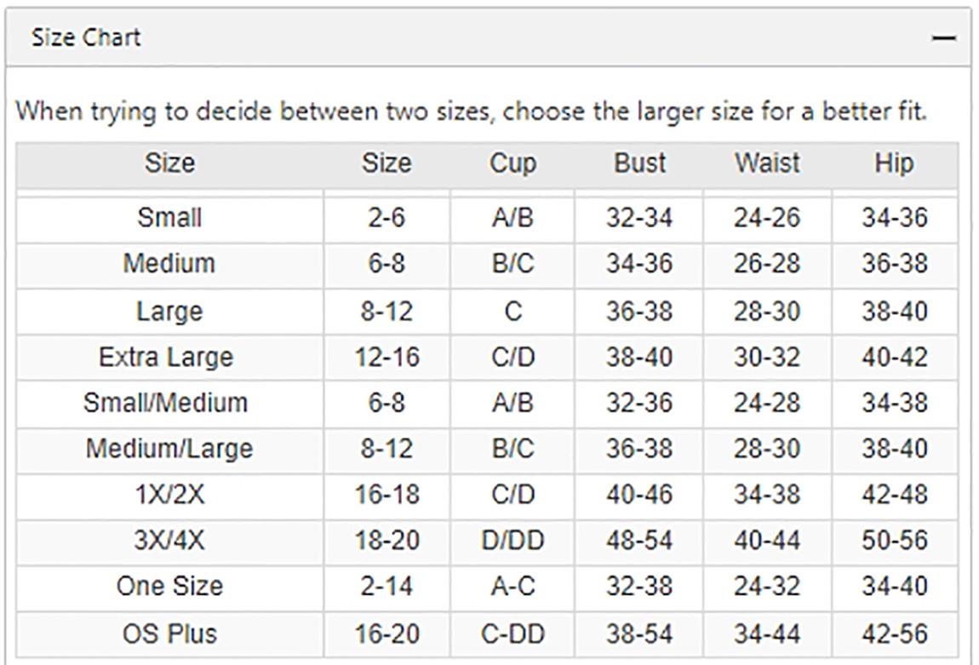Click the sizing advice sentence text

pos(472,112)
